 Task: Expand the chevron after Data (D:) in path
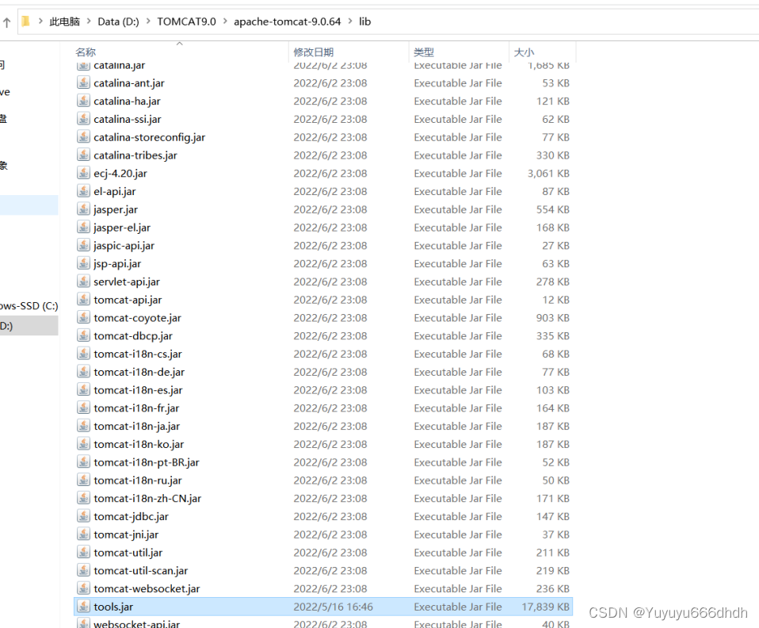click(x=147, y=21)
